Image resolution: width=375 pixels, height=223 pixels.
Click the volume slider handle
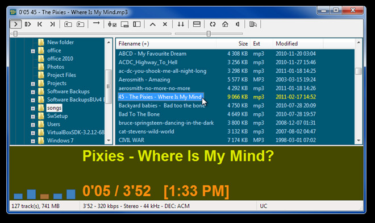coord(209,34)
